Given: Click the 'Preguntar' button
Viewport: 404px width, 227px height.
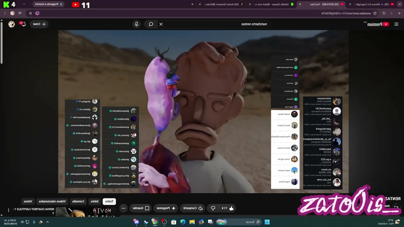Looking at the screenshot, I should 166,208.
